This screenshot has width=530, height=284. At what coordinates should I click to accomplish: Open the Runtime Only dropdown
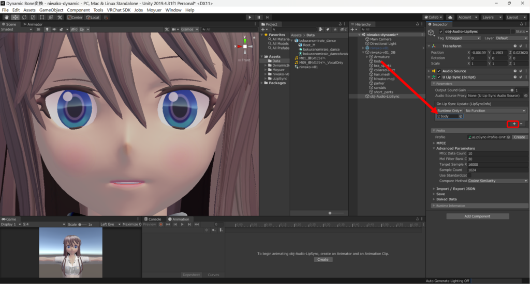click(x=449, y=111)
